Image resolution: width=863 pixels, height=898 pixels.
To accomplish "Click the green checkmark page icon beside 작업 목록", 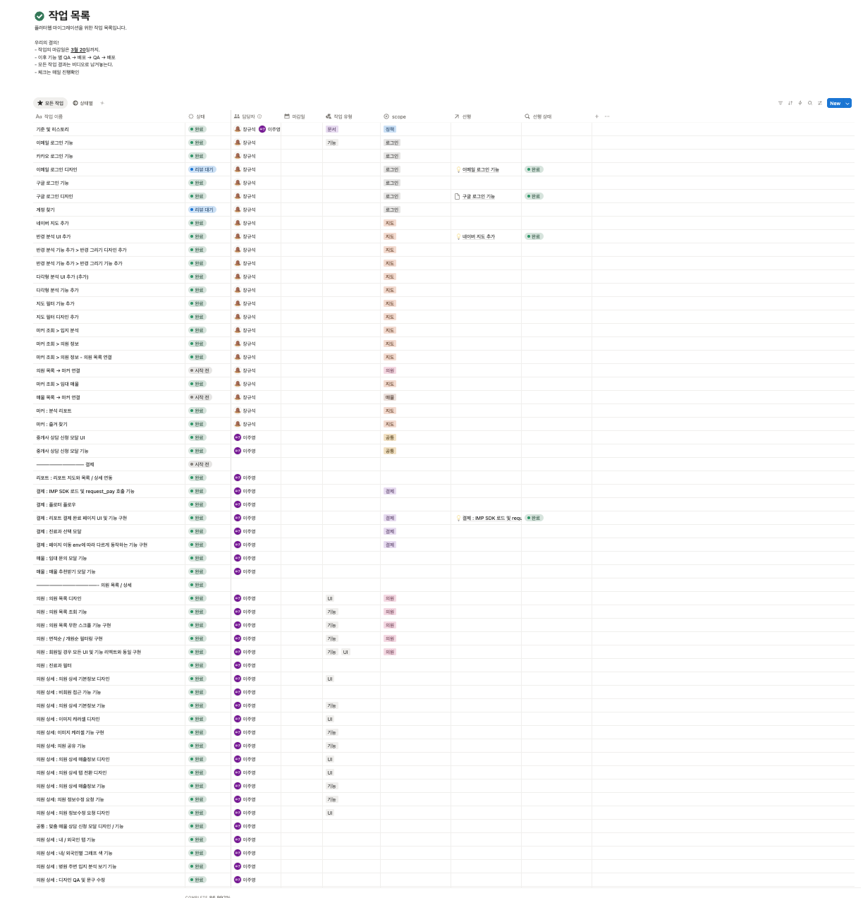I will point(39,16).
